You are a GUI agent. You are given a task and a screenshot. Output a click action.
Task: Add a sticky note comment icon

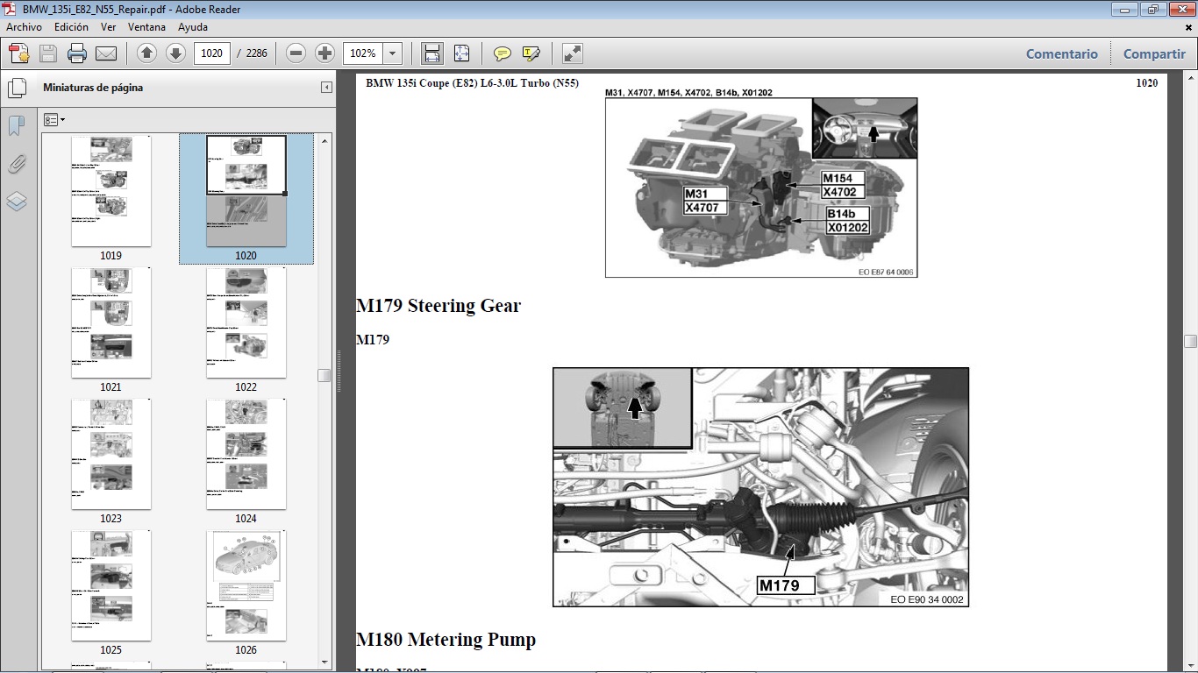pos(503,53)
